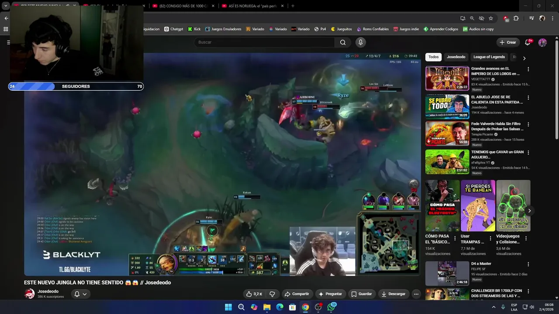
Task: Open volume control in system tray
Action: [532, 307]
